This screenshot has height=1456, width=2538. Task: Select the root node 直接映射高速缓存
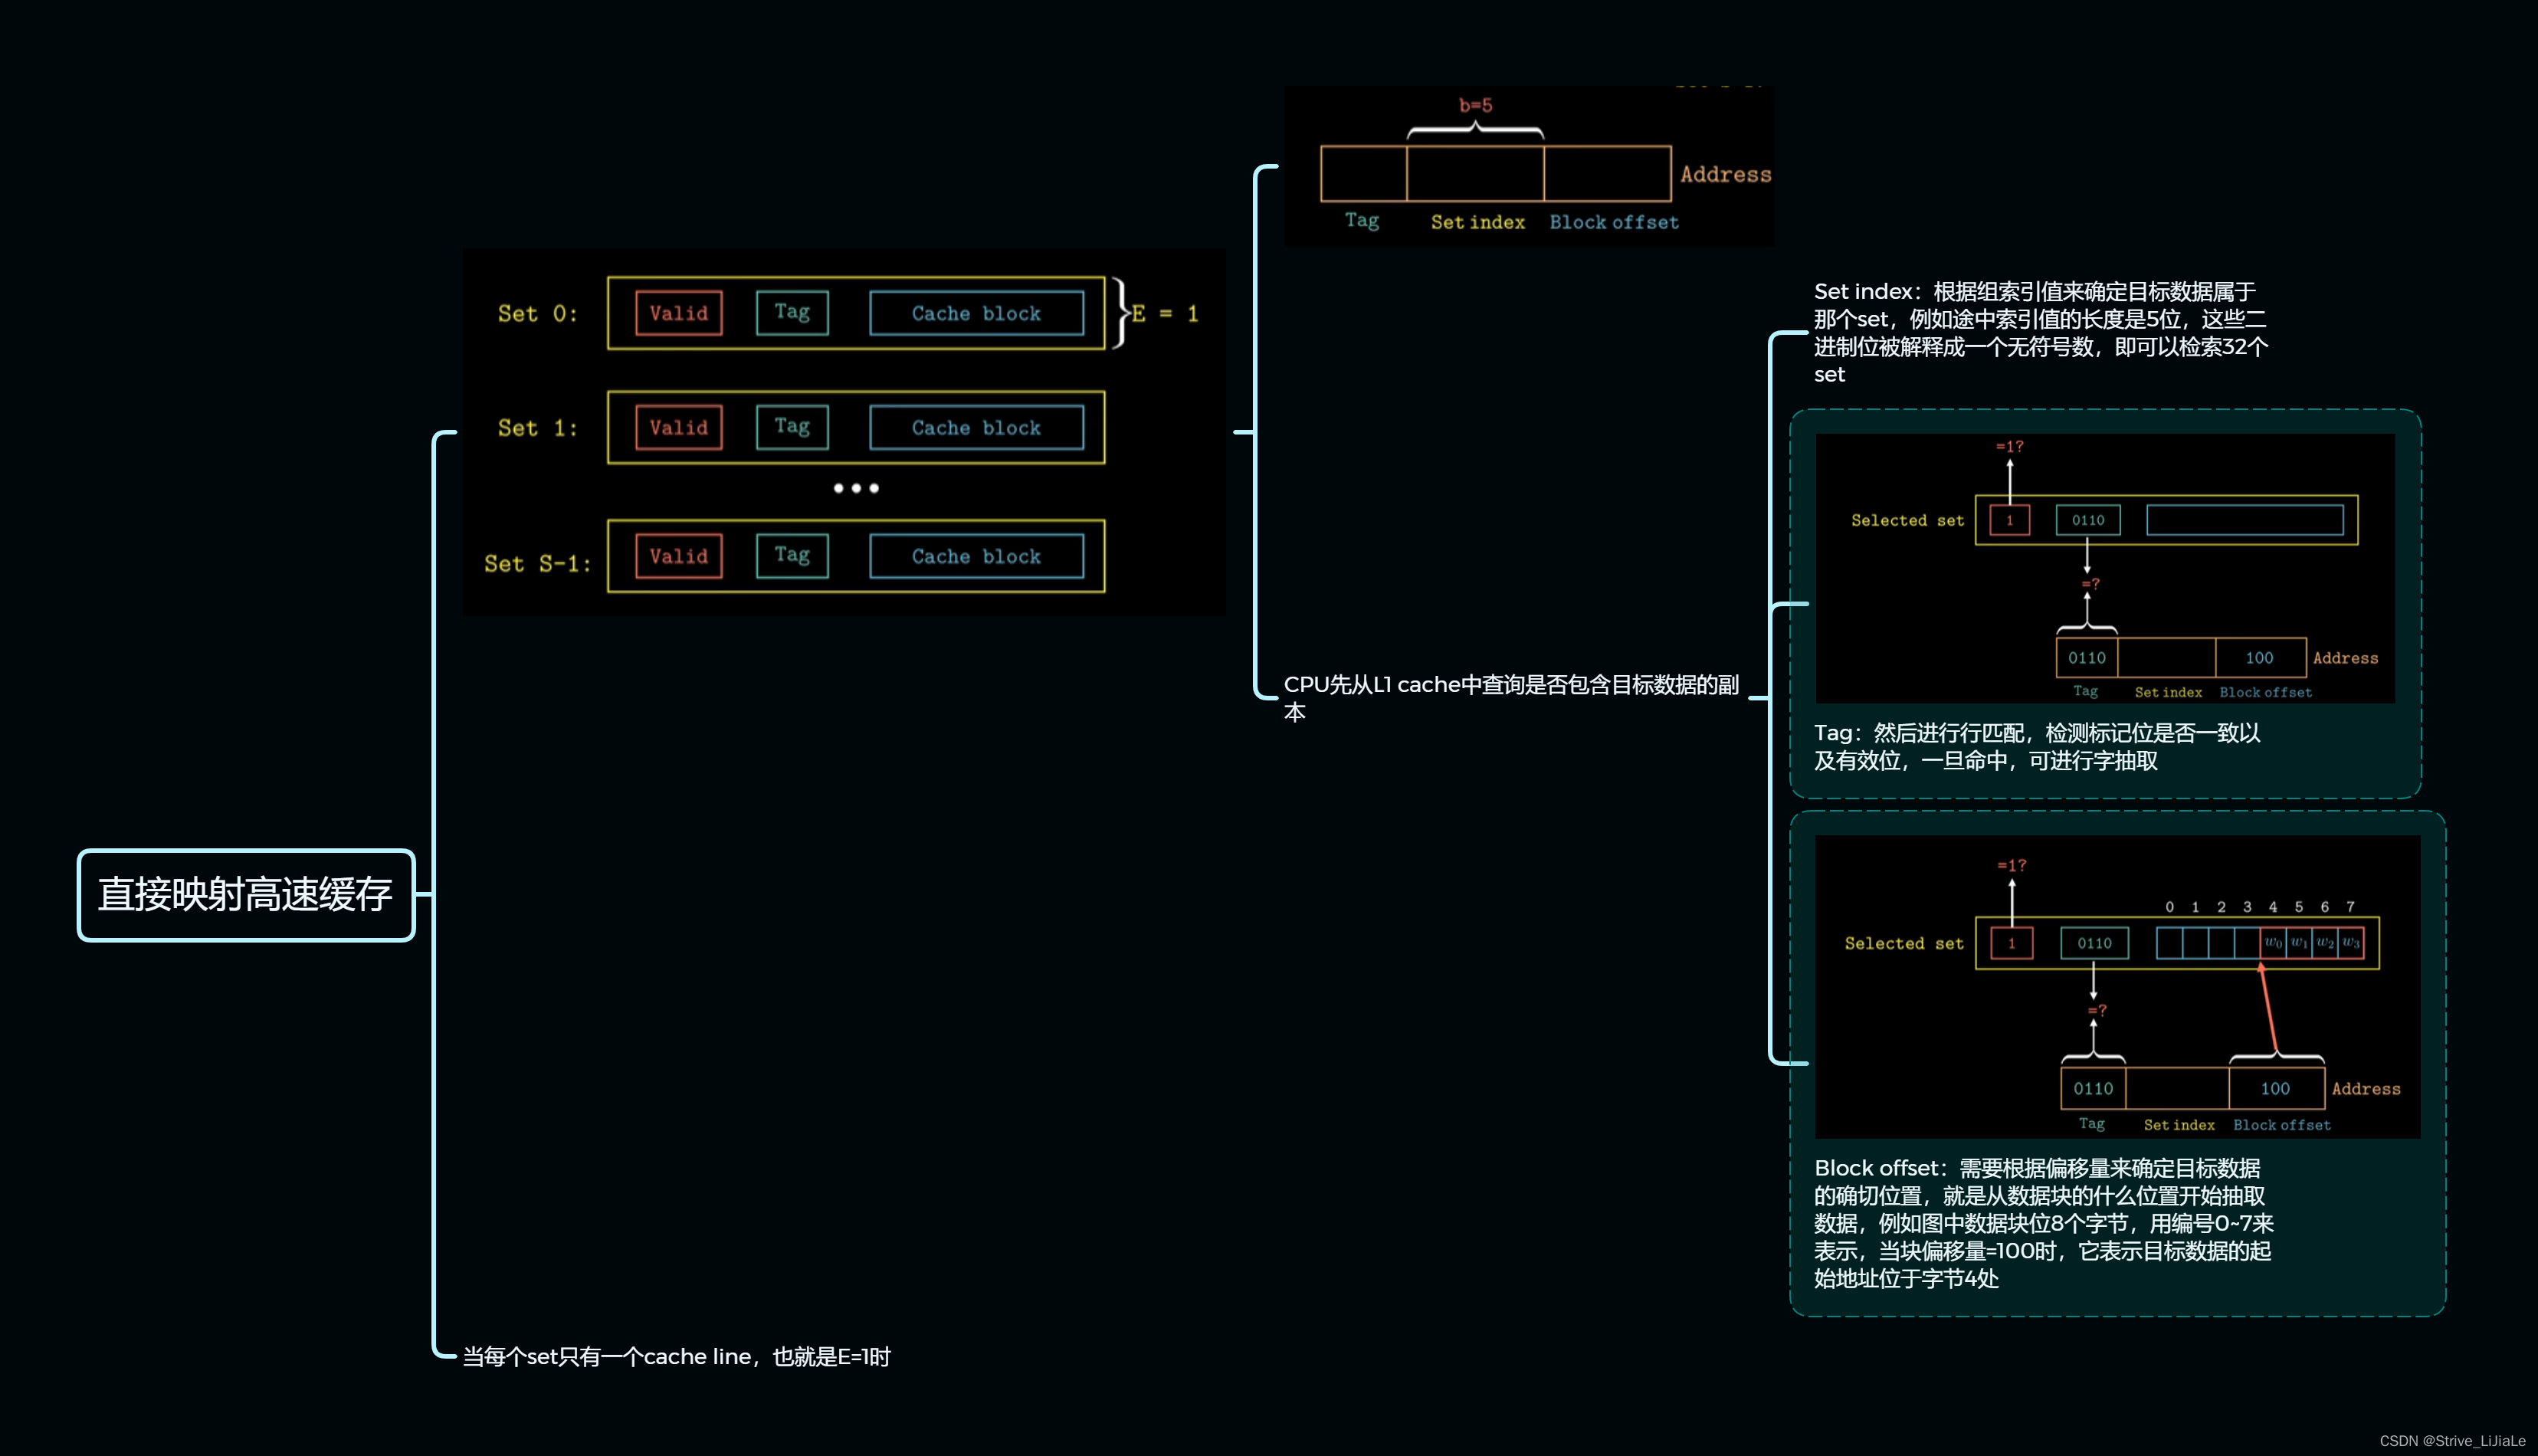coord(246,895)
